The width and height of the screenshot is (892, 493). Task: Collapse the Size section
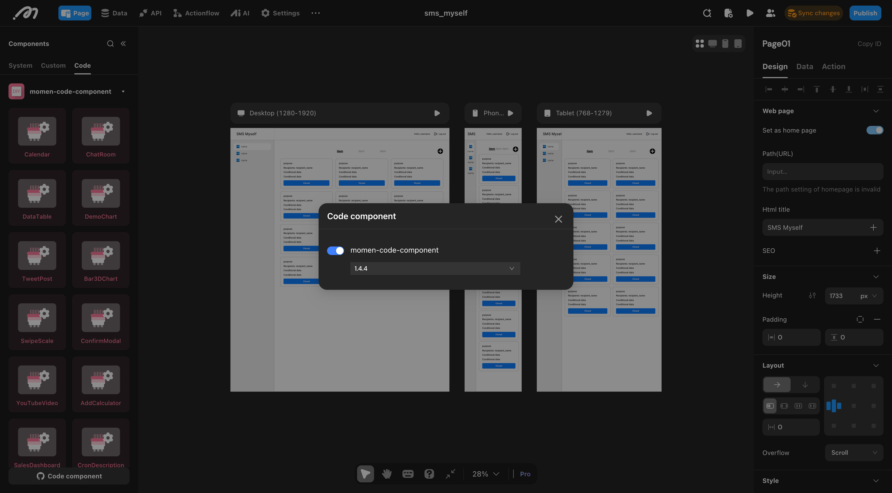[876, 277]
